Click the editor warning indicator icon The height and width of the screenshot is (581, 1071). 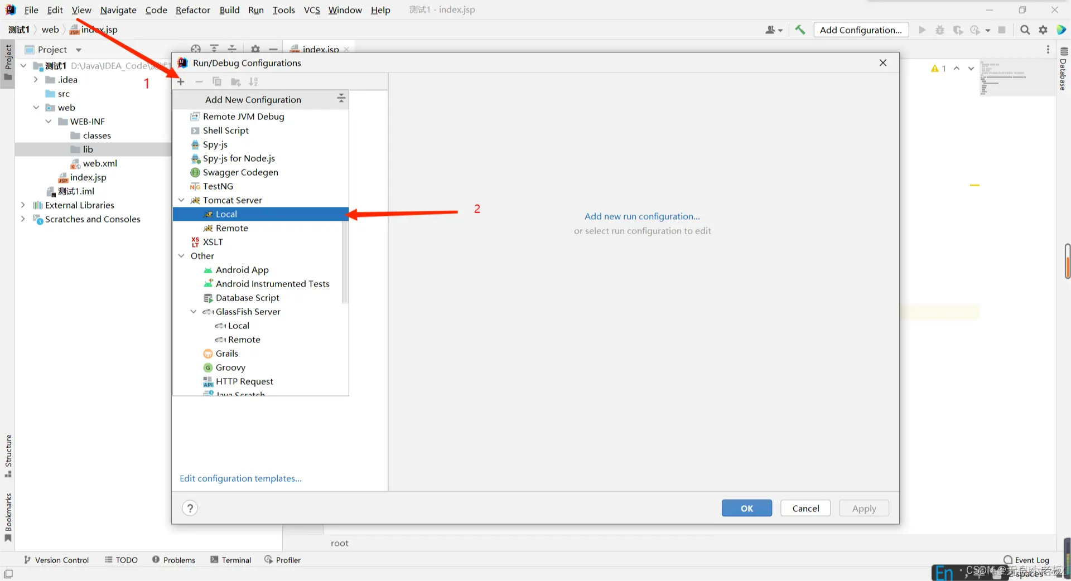tap(938, 69)
